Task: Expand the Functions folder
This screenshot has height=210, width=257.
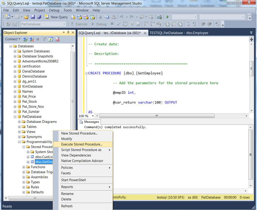Action: pos(24,167)
